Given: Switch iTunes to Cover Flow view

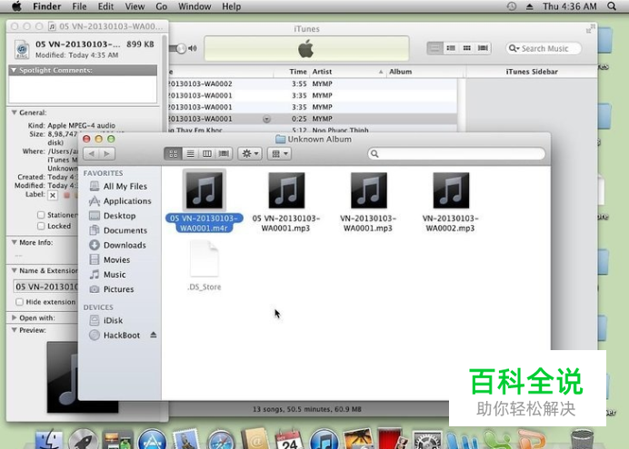Looking at the screenshot, I should tap(483, 48).
